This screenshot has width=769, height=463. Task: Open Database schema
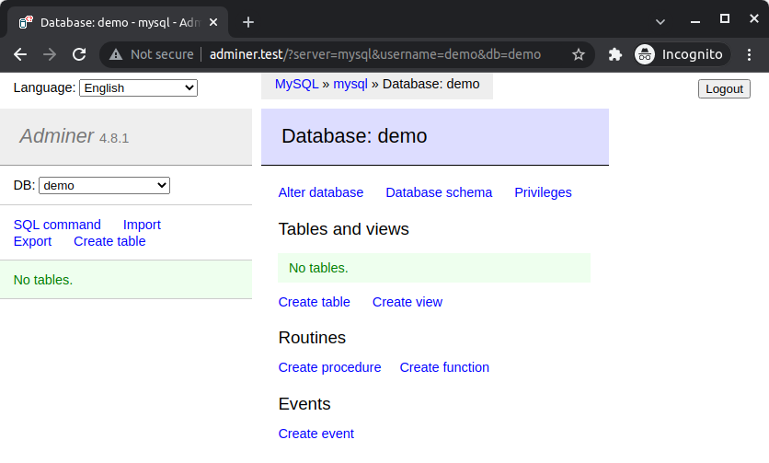tap(439, 192)
